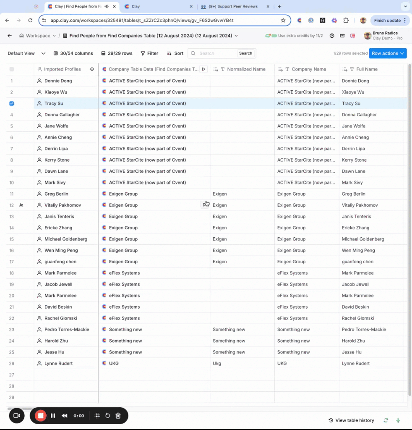Viewport: 412px width, 430px height.
Task: Uncheck the selected Tracy Su row checkbox
Action: tap(12, 103)
